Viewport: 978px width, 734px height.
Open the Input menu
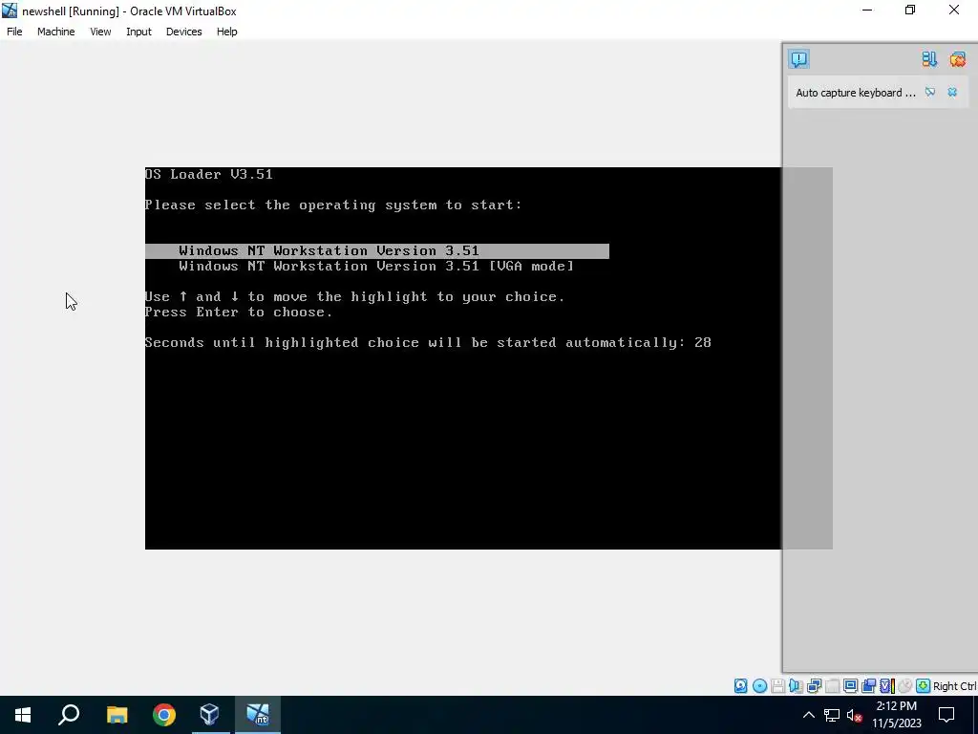[x=138, y=32]
